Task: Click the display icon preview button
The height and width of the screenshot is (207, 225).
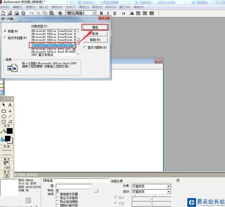Action: (29, 201)
